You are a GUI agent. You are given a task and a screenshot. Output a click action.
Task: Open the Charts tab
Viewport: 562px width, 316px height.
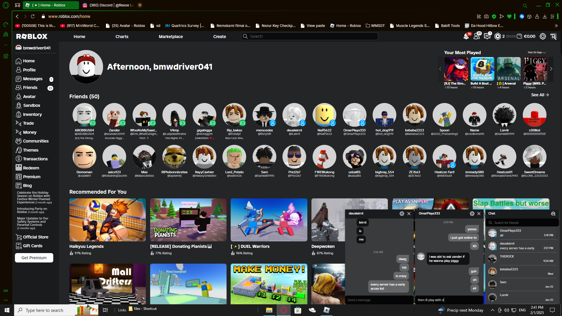point(122,37)
